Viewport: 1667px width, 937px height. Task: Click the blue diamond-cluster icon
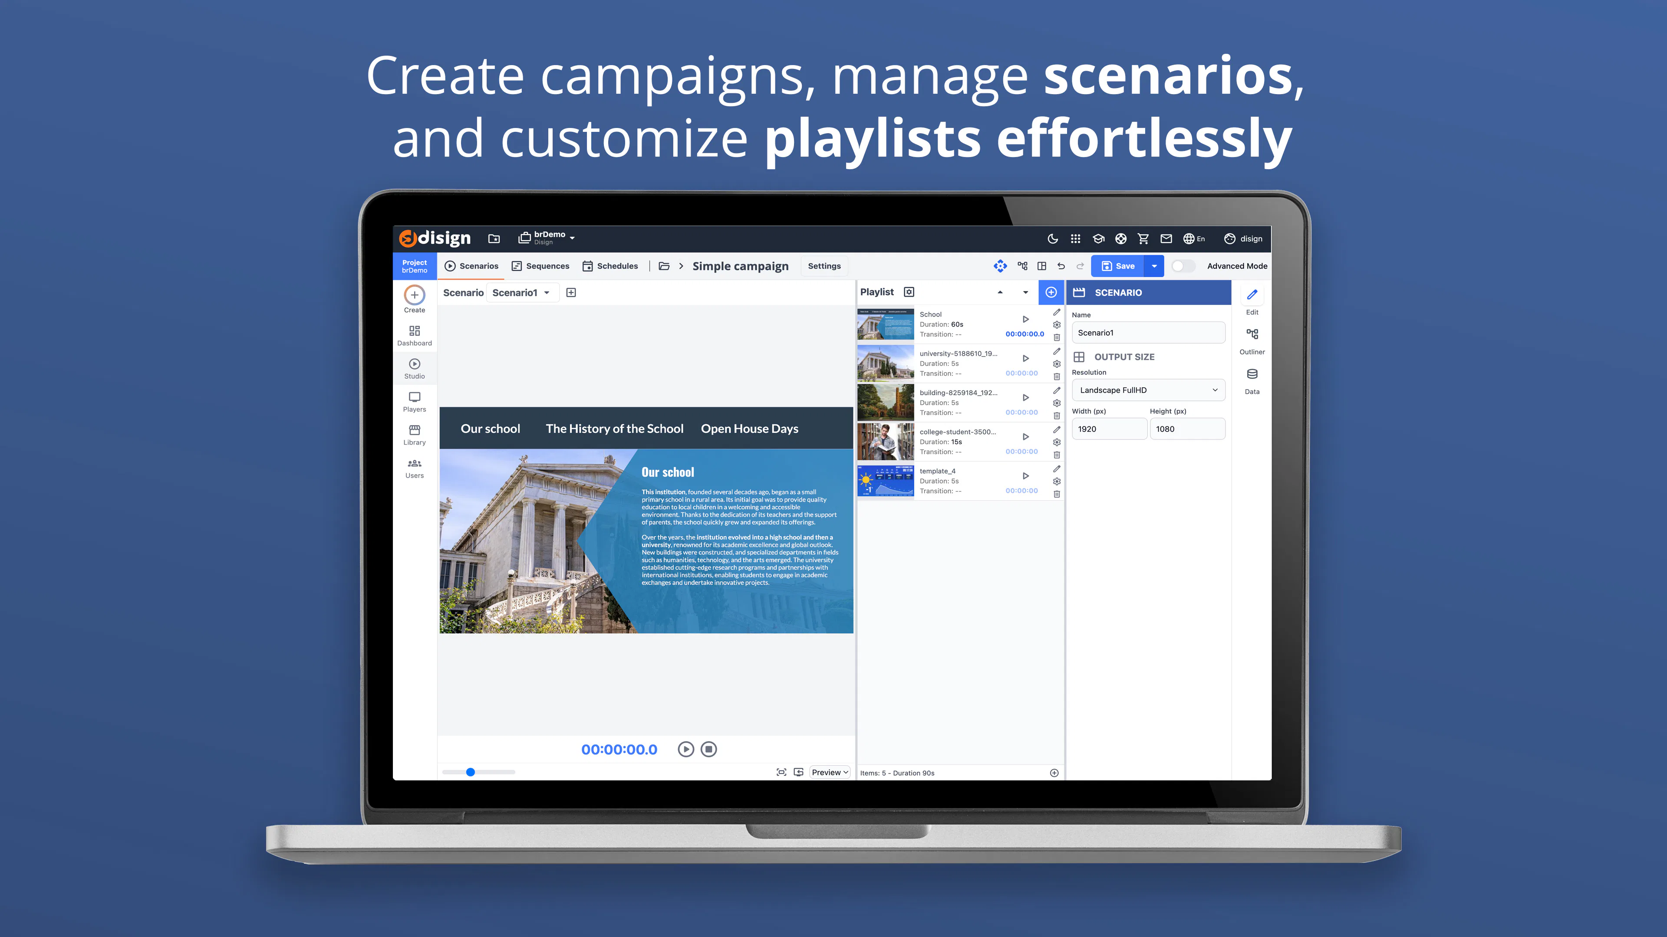[1001, 266]
